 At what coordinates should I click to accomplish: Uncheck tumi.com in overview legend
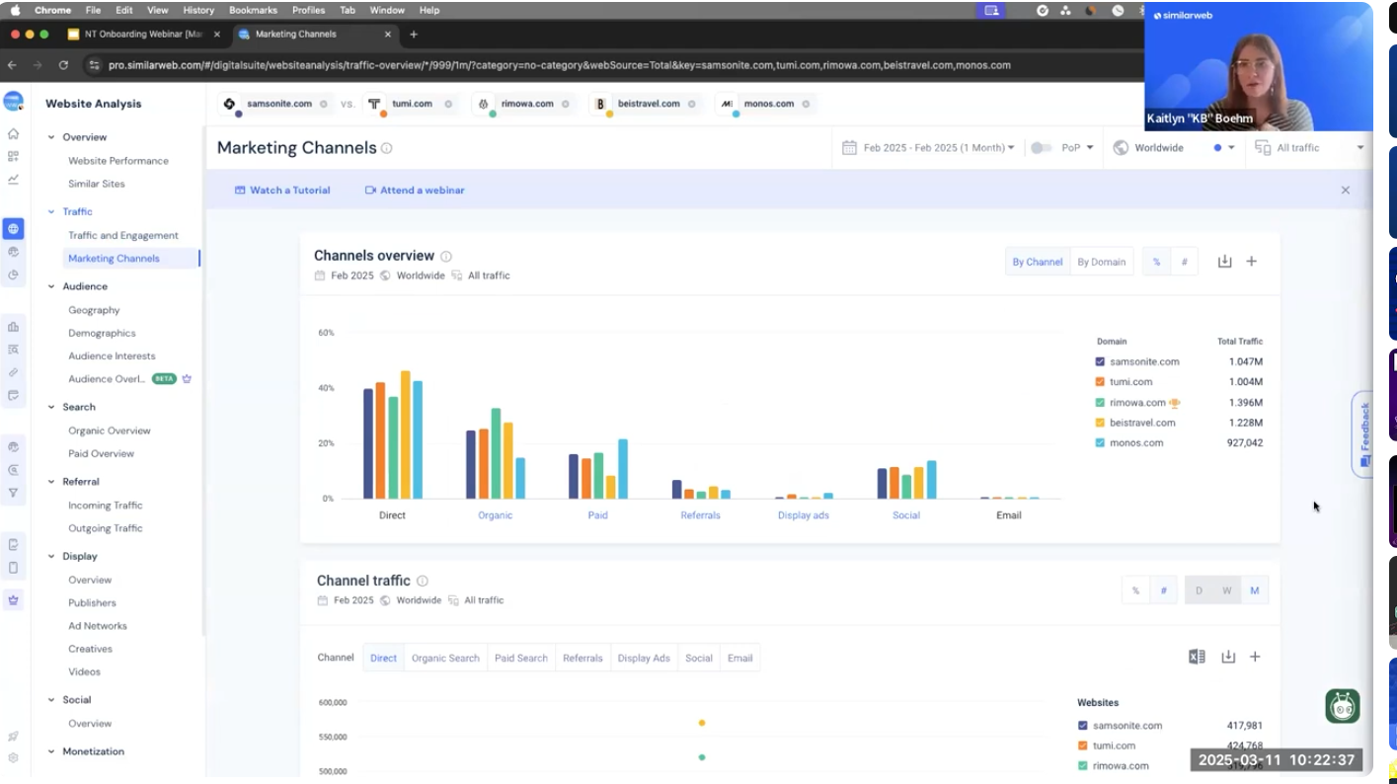(x=1101, y=382)
